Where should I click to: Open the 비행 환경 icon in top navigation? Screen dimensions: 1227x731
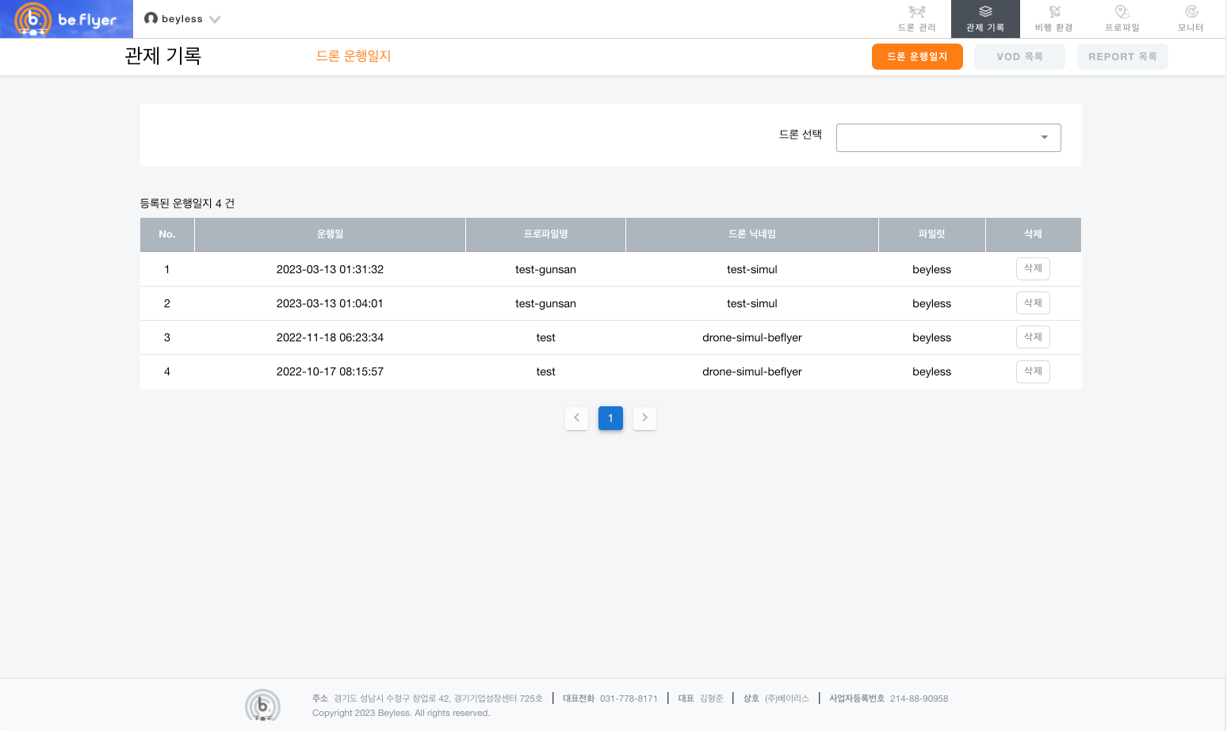(1053, 18)
